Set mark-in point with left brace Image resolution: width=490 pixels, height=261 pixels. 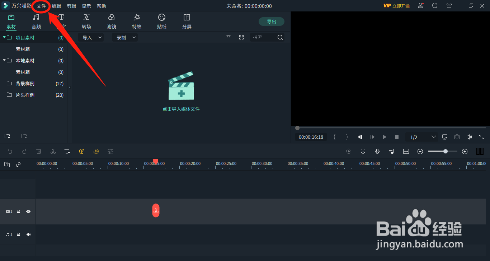335,137
